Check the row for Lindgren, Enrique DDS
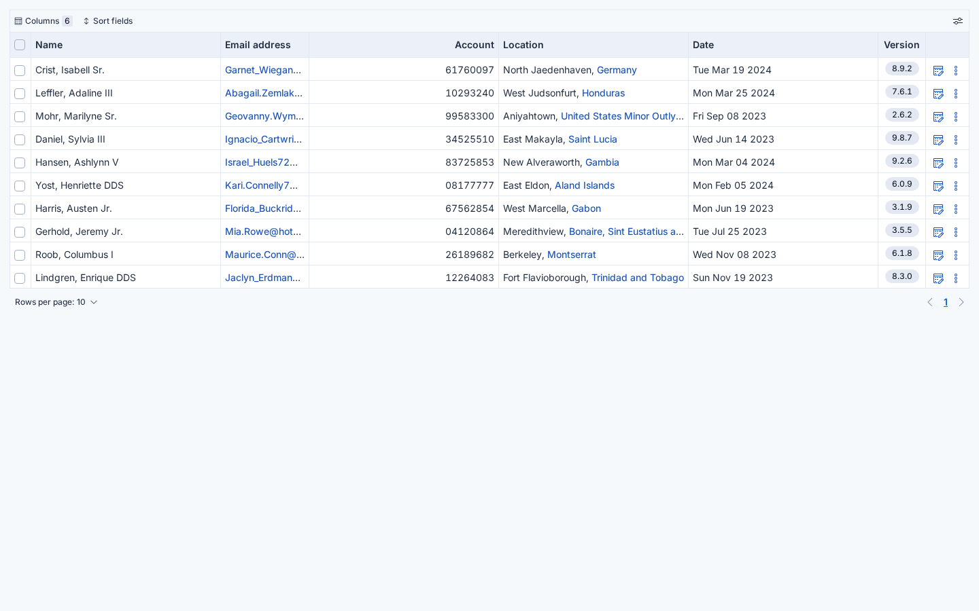The image size is (979, 611). [x=20, y=278]
